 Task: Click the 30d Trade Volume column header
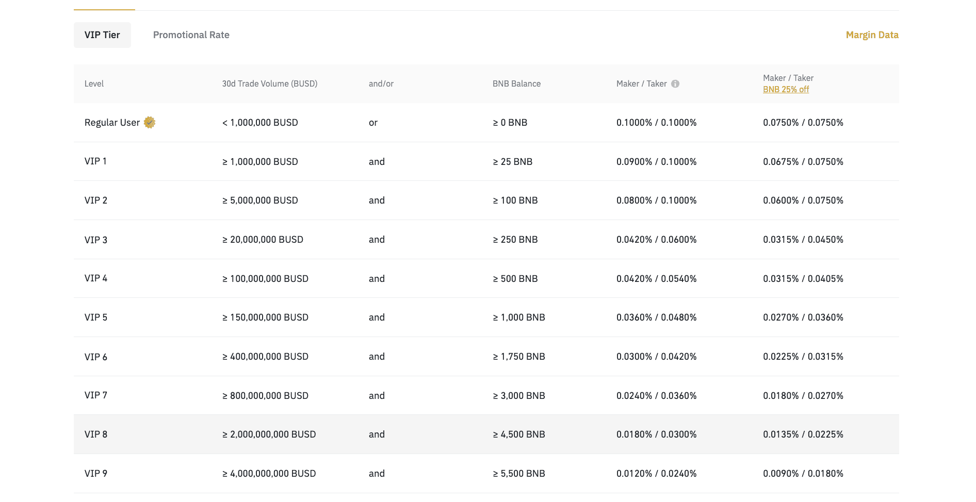[269, 84]
